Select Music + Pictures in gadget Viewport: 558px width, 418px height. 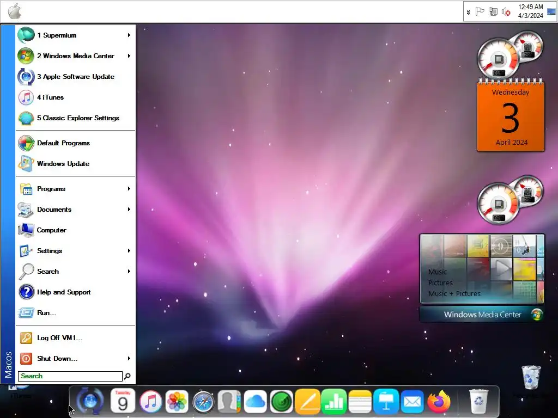click(454, 293)
